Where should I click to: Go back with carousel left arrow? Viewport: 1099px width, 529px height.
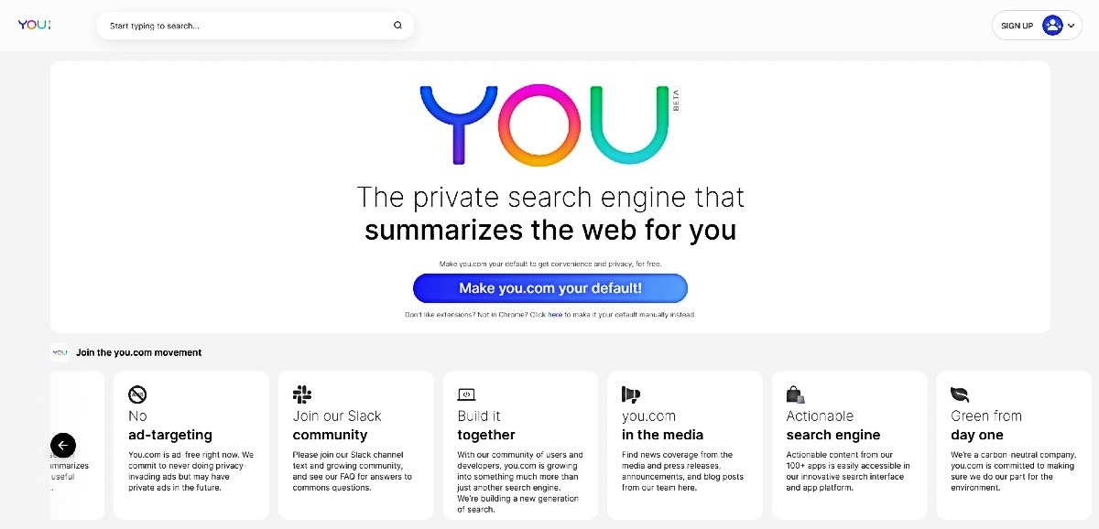click(x=63, y=446)
